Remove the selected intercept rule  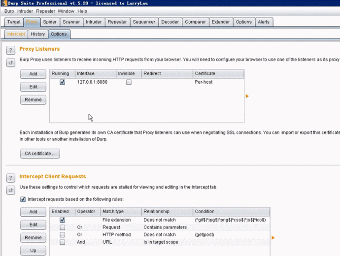[33, 238]
